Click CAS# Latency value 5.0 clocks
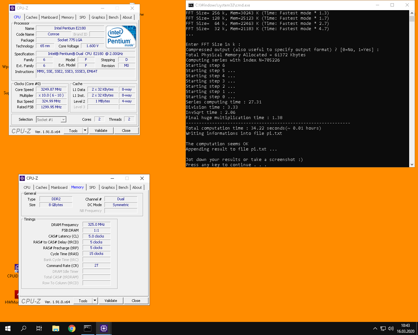The width and height of the screenshot is (418, 335). [x=96, y=236]
